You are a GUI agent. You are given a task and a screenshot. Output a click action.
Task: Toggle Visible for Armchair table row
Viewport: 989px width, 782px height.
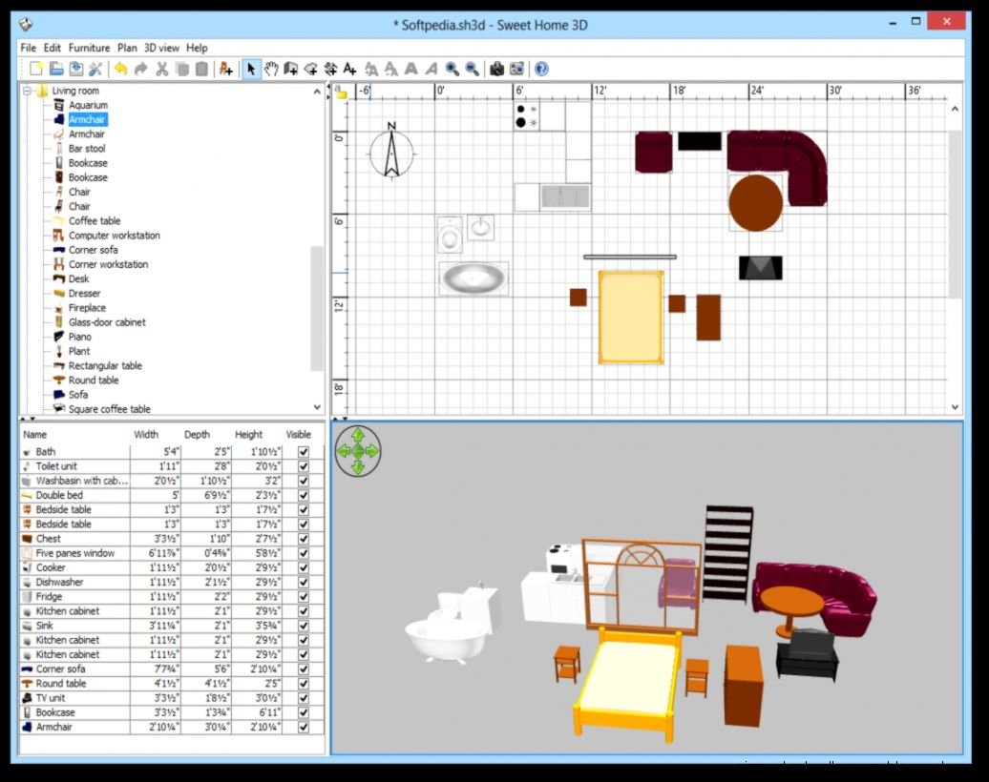304,728
